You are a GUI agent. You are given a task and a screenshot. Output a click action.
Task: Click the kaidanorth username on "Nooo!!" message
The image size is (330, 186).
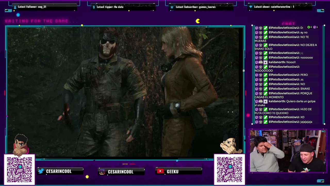tap(277, 62)
